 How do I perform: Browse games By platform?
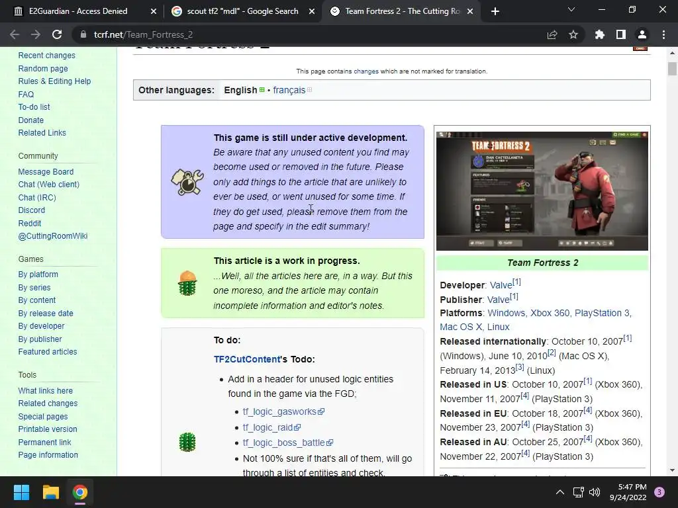pyautogui.click(x=38, y=275)
